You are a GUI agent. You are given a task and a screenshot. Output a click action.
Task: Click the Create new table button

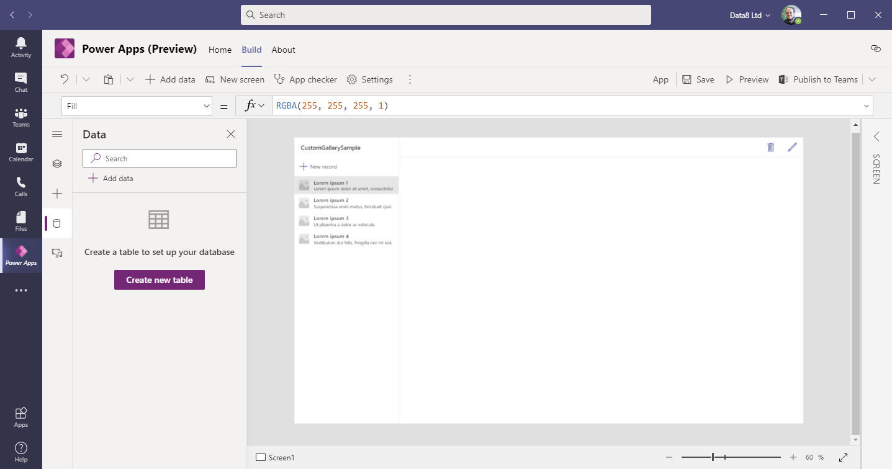[160, 280]
